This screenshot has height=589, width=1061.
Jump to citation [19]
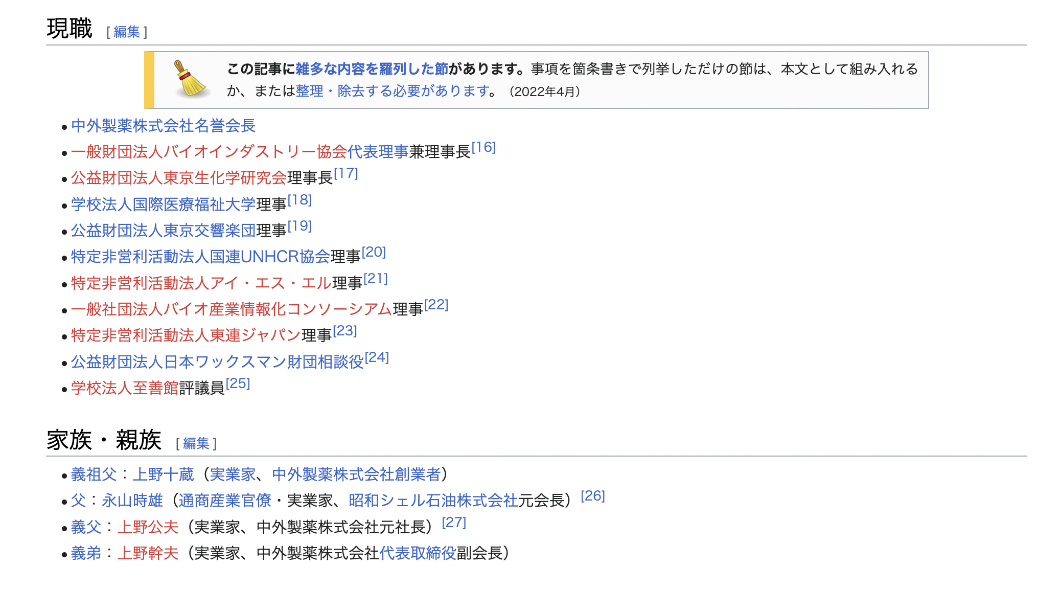(299, 226)
